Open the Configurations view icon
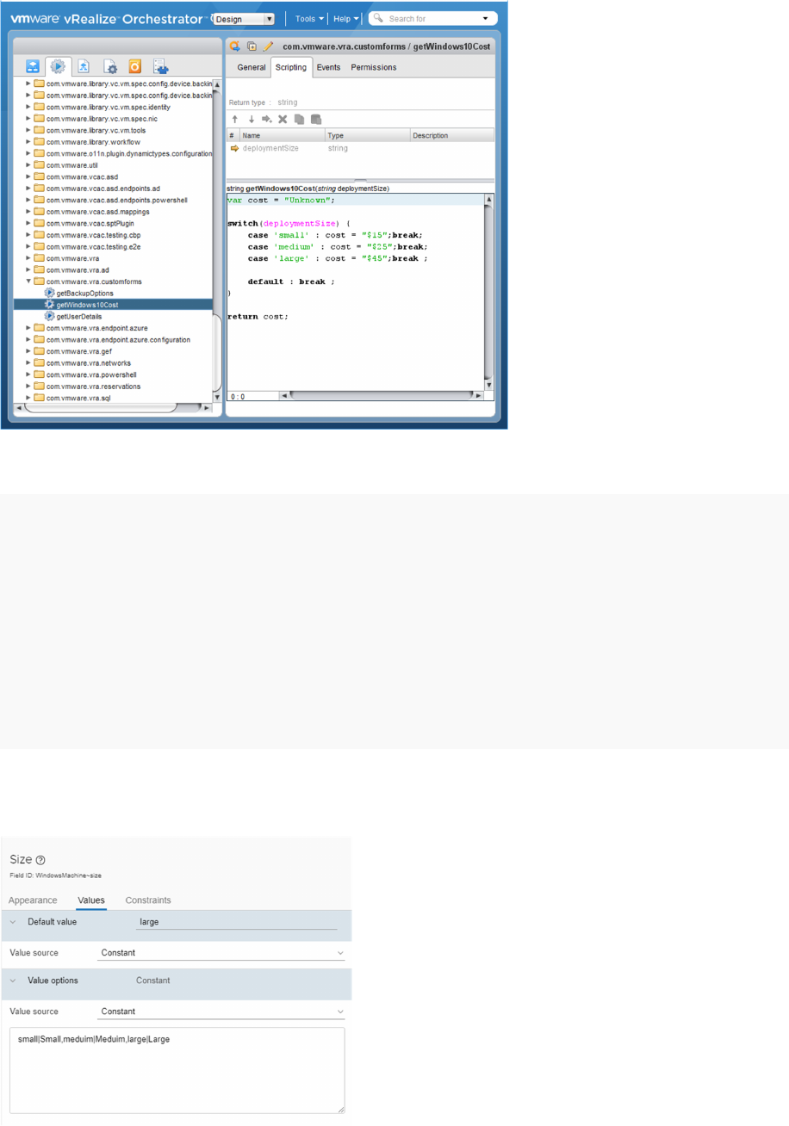This screenshot has width=789, height=1126. (x=110, y=66)
